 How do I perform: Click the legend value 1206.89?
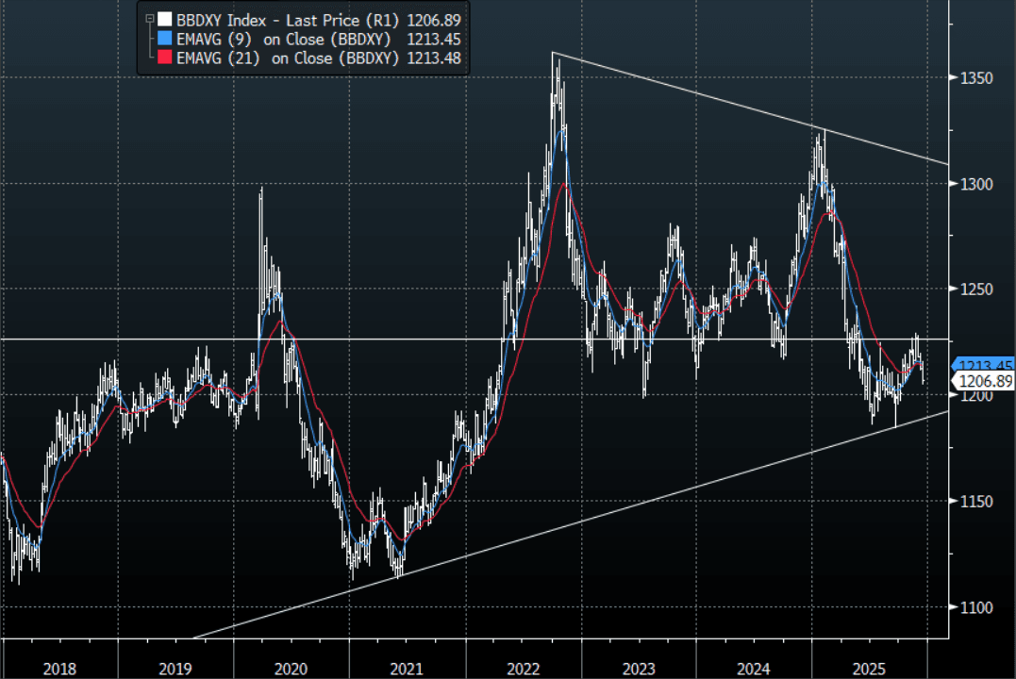click(x=434, y=20)
